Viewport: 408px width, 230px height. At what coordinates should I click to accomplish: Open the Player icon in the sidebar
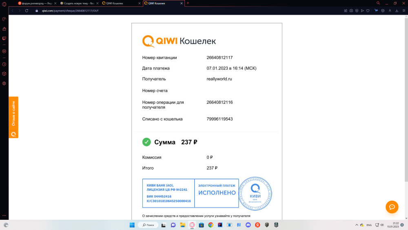point(4,51)
